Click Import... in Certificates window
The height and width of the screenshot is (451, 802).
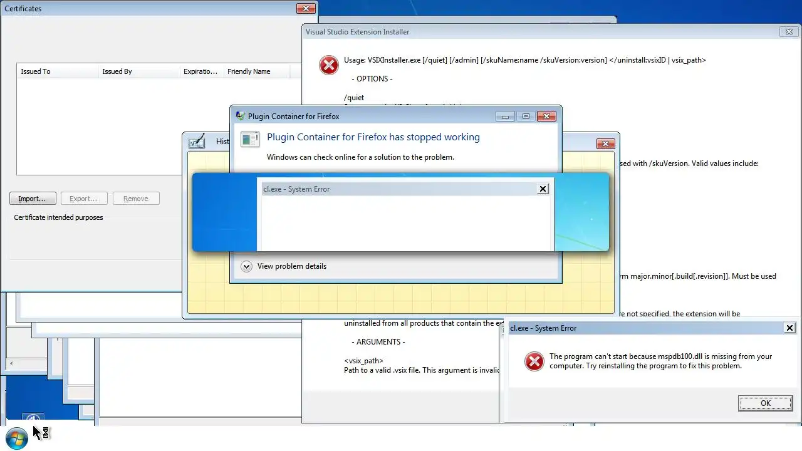coord(33,199)
